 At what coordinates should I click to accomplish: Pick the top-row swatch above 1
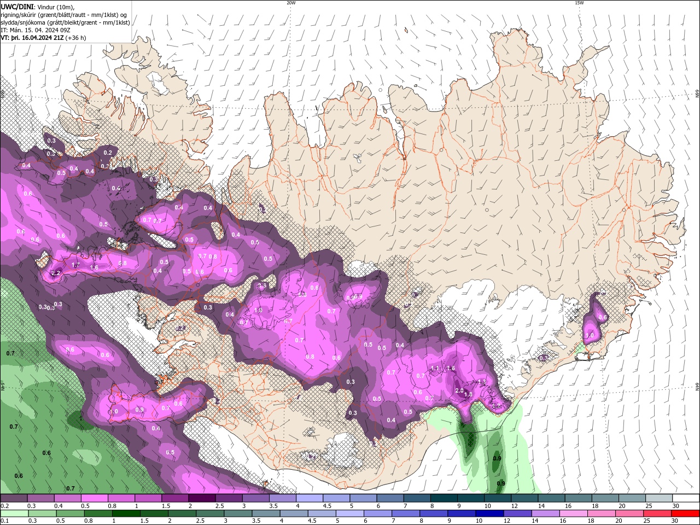coord(148,498)
